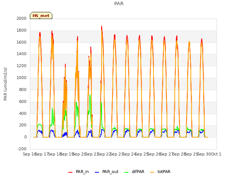Click the 400 y-axis tick label
The height and width of the screenshot is (179, 239).
click(x=23, y=113)
